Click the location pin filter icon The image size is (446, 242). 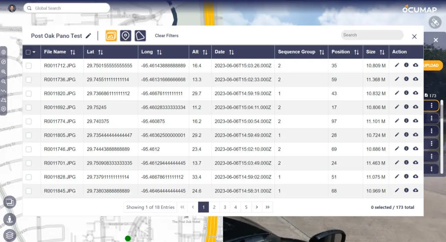pos(125,36)
